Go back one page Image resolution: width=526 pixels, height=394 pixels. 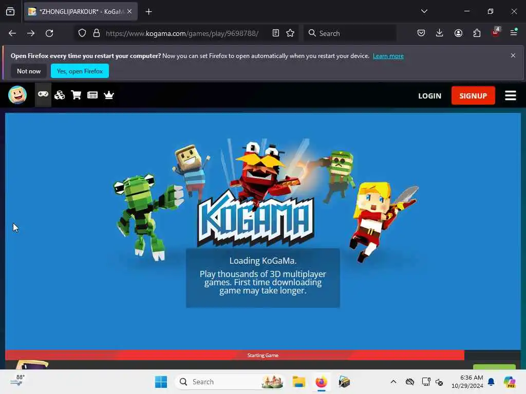pos(12,33)
